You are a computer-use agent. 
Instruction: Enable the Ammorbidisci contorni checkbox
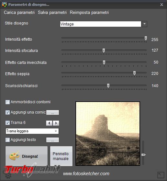(7, 102)
